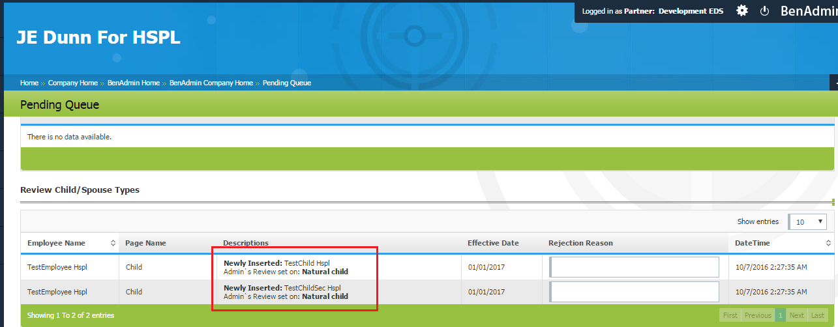Open Company Home breadcrumb link
The height and width of the screenshot is (327, 838).
click(x=73, y=83)
